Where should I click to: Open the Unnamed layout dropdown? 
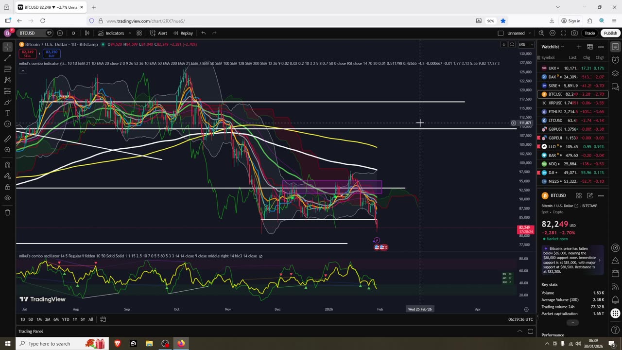pyautogui.click(x=518, y=33)
